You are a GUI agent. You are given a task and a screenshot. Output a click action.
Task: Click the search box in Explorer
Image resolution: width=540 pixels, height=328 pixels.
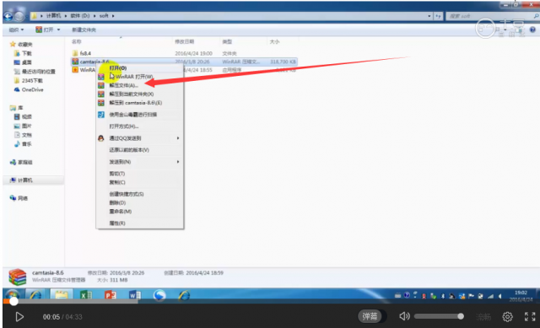coord(491,16)
